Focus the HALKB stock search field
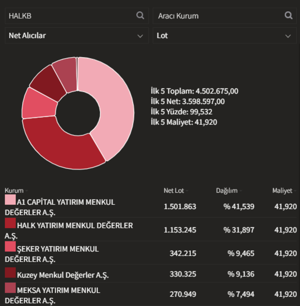 coord(77,16)
